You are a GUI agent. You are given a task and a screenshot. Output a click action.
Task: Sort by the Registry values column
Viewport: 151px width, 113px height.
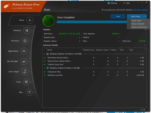click(102, 50)
